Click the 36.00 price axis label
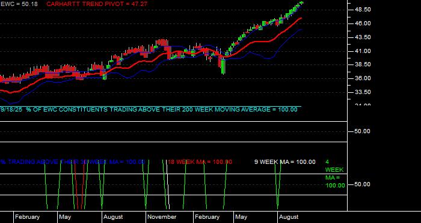Viewport: 421px width, 223px height. (363, 78)
